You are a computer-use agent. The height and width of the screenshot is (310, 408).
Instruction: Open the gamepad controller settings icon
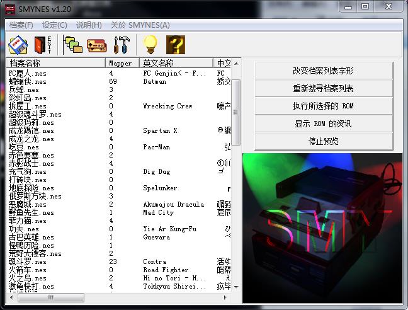pyautogui.click(x=96, y=46)
